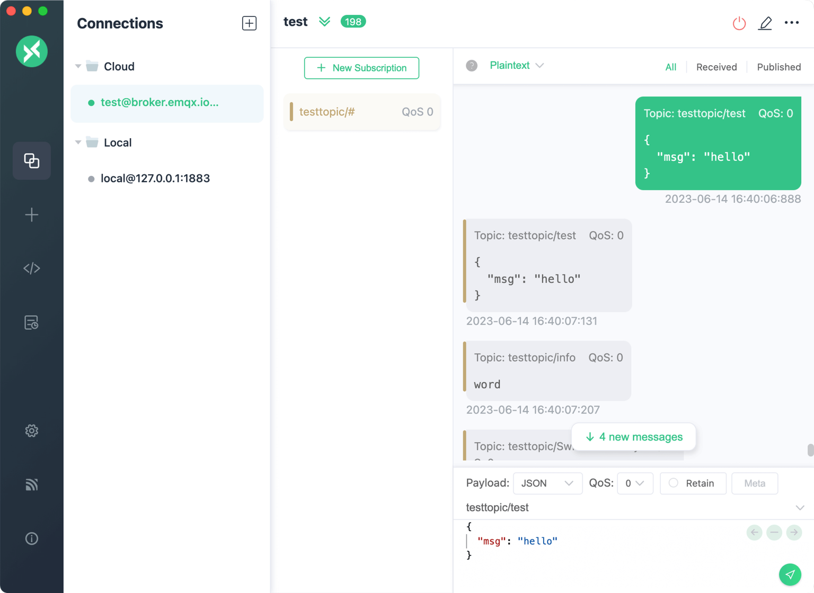The image size is (814, 593).
Task: Disconnect using the power icon
Action: coord(739,23)
